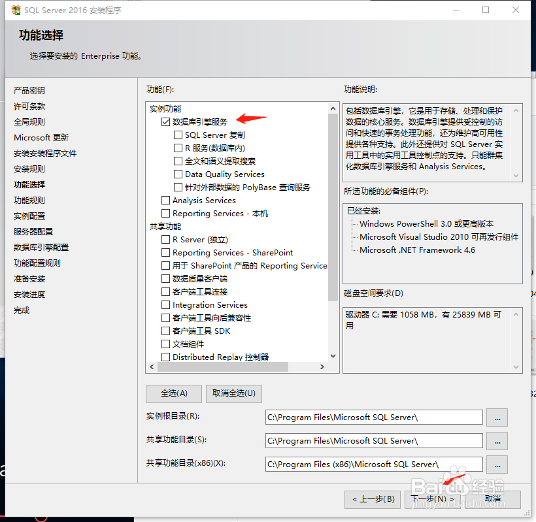Select 产品密钥 step in sidebar
The height and width of the screenshot is (522, 536).
[x=29, y=91]
